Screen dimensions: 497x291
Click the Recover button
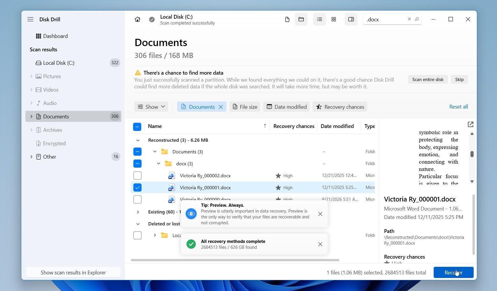[x=454, y=273]
